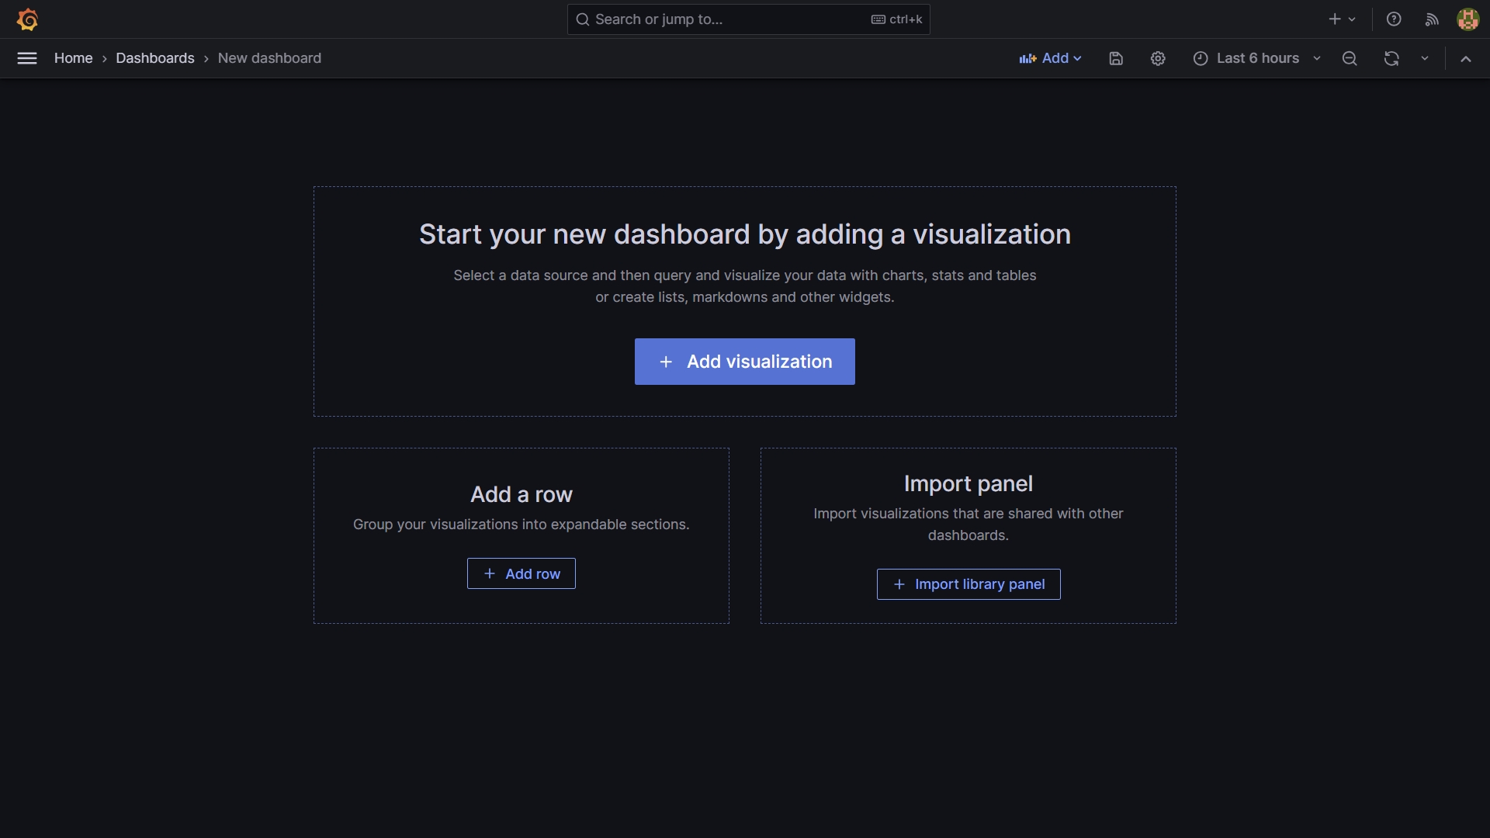Viewport: 1490px width, 838px height.
Task: Click the user profile avatar
Action: (x=1467, y=19)
